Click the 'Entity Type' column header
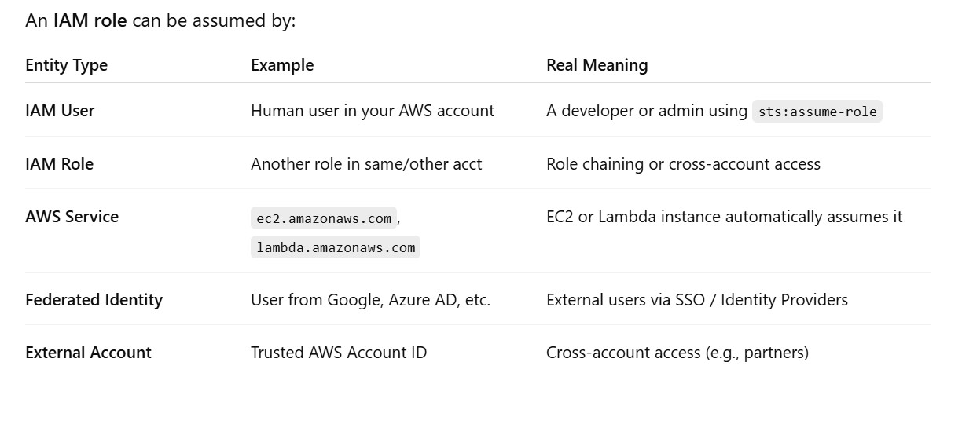Screen dimensions: 973x428 tap(66, 65)
